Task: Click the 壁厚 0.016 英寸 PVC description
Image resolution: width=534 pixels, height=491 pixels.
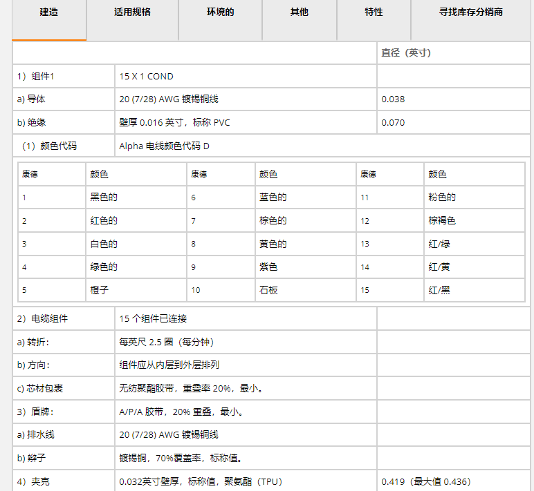Action: tap(174, 122)
